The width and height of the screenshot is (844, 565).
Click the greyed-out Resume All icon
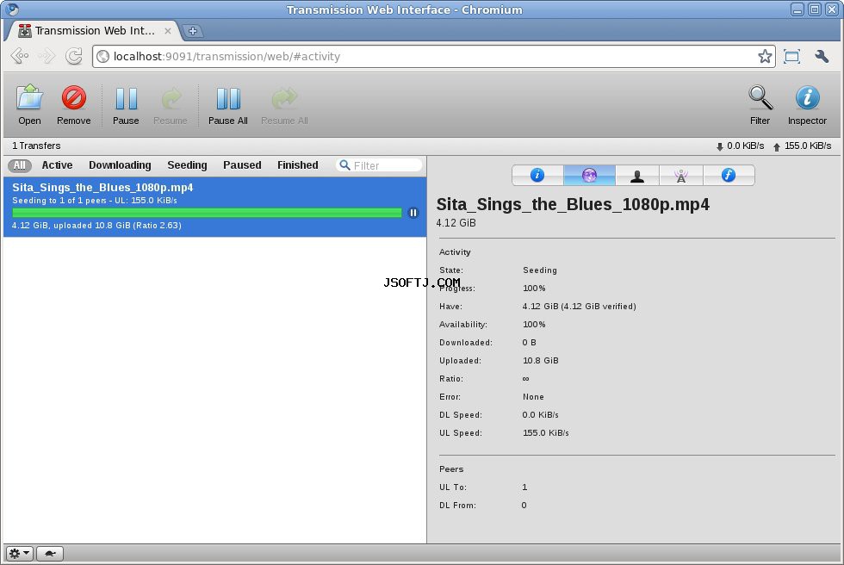[285, 105]
